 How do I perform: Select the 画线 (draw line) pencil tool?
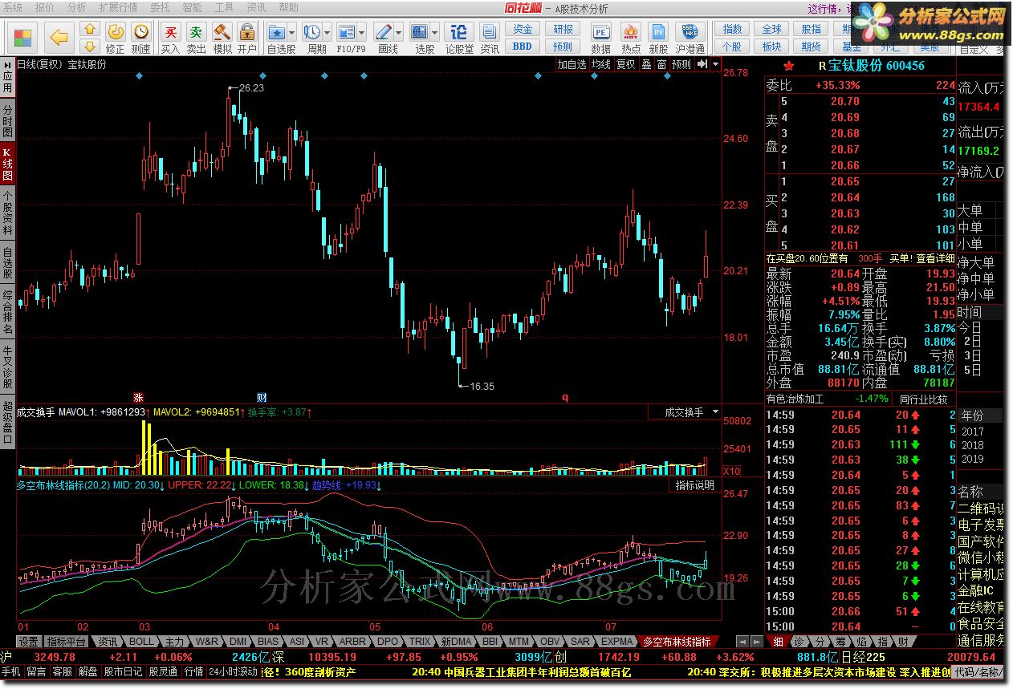[x=384, y=32]
